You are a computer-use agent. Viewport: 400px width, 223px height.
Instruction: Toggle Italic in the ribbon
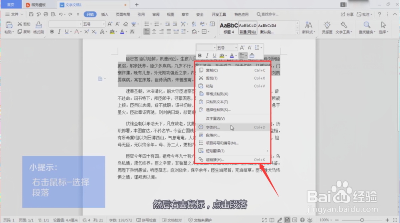coord(59,32)
